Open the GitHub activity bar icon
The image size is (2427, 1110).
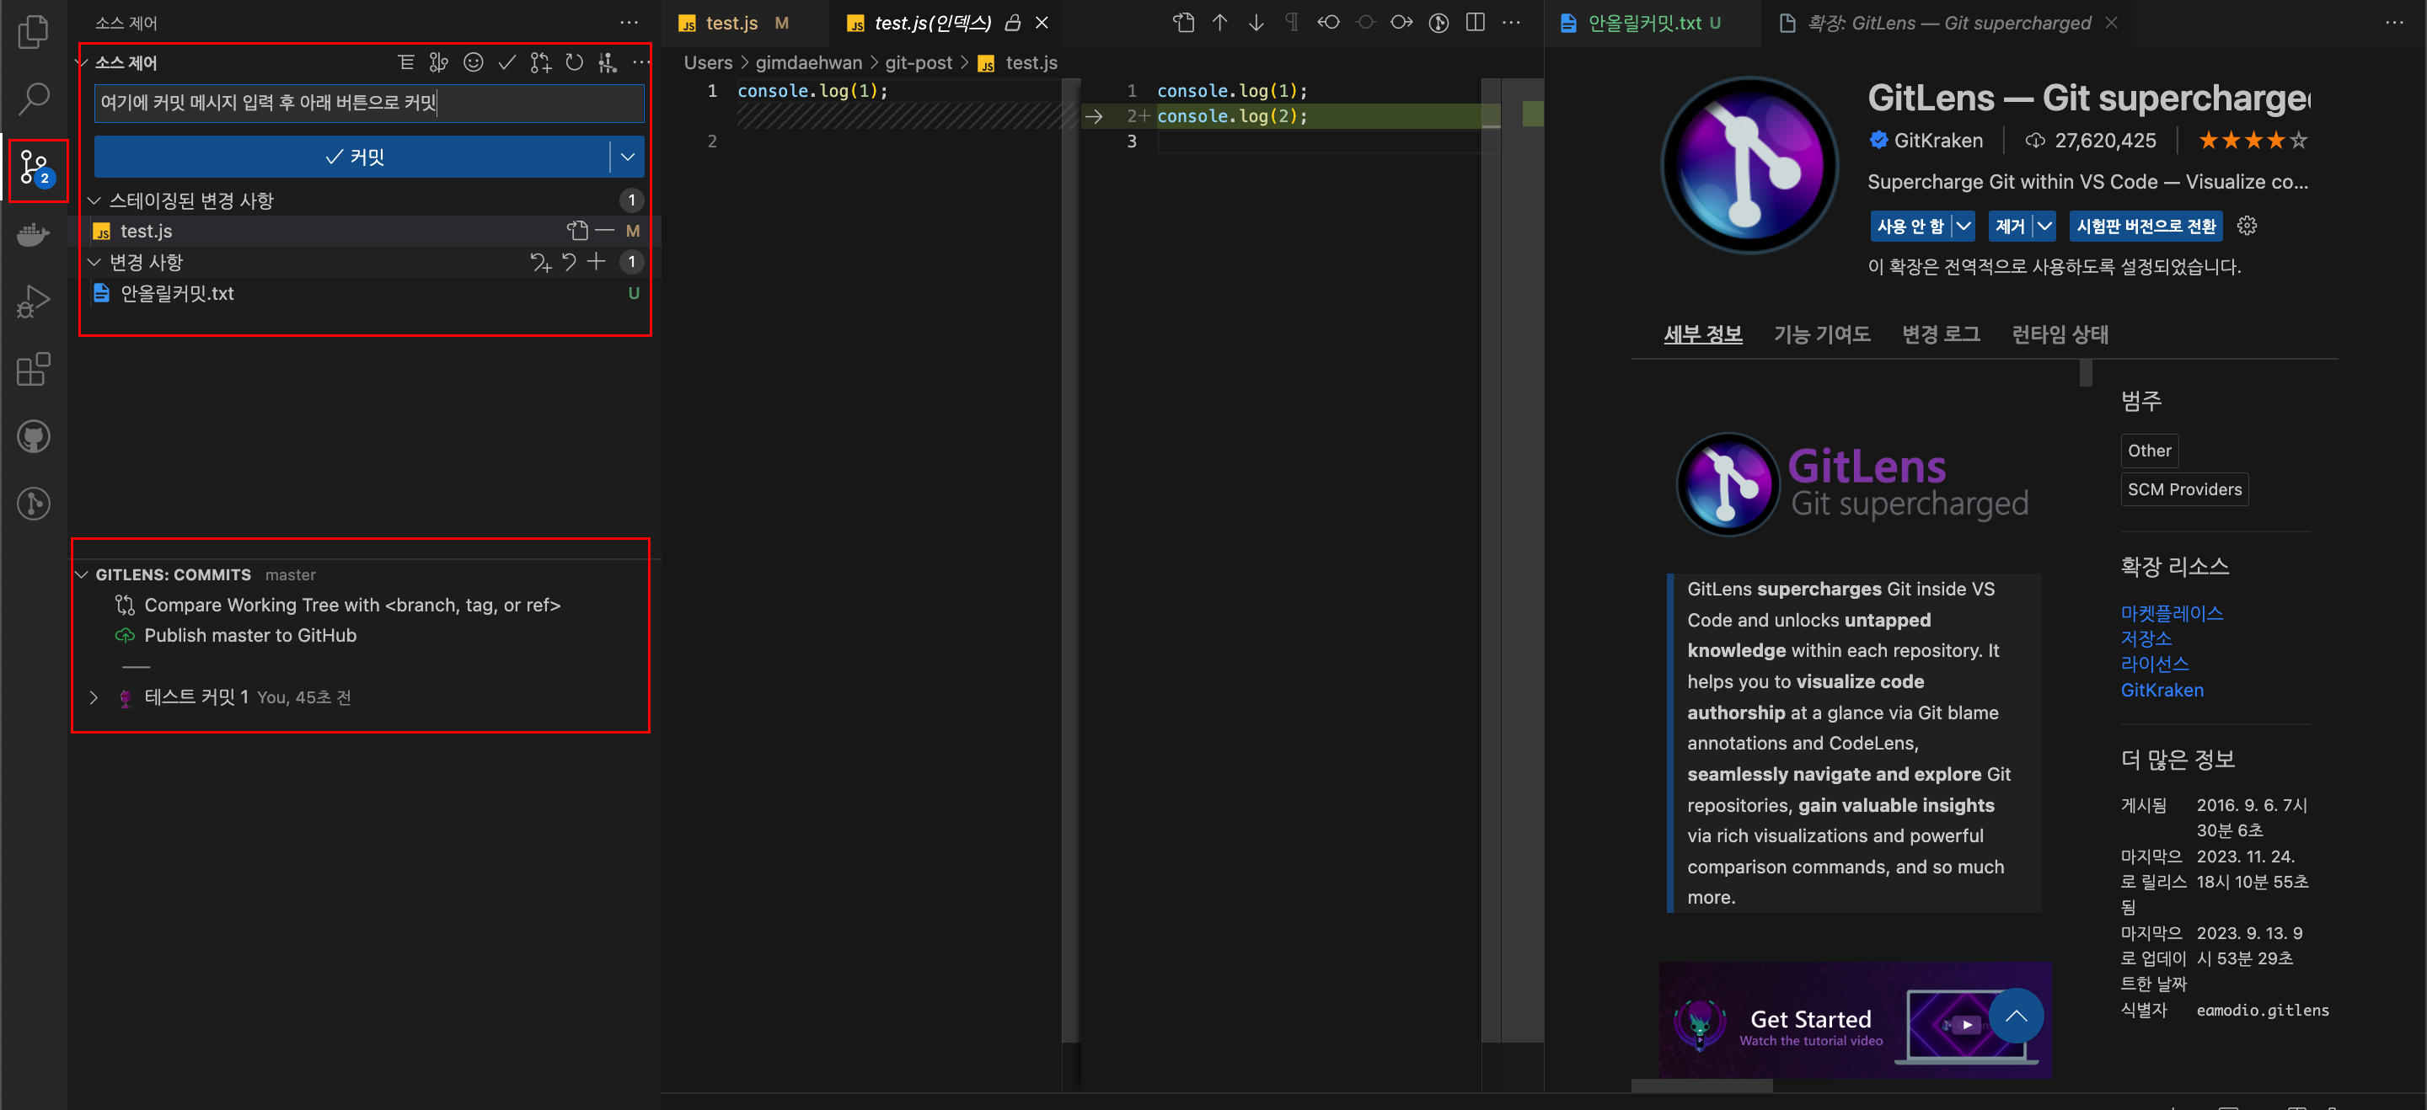[x=33, y=437]
